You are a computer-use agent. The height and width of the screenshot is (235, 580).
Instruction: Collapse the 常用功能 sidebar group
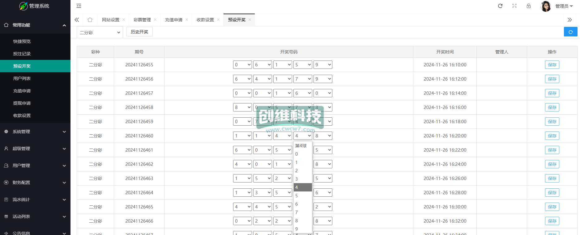coord(35,25)
